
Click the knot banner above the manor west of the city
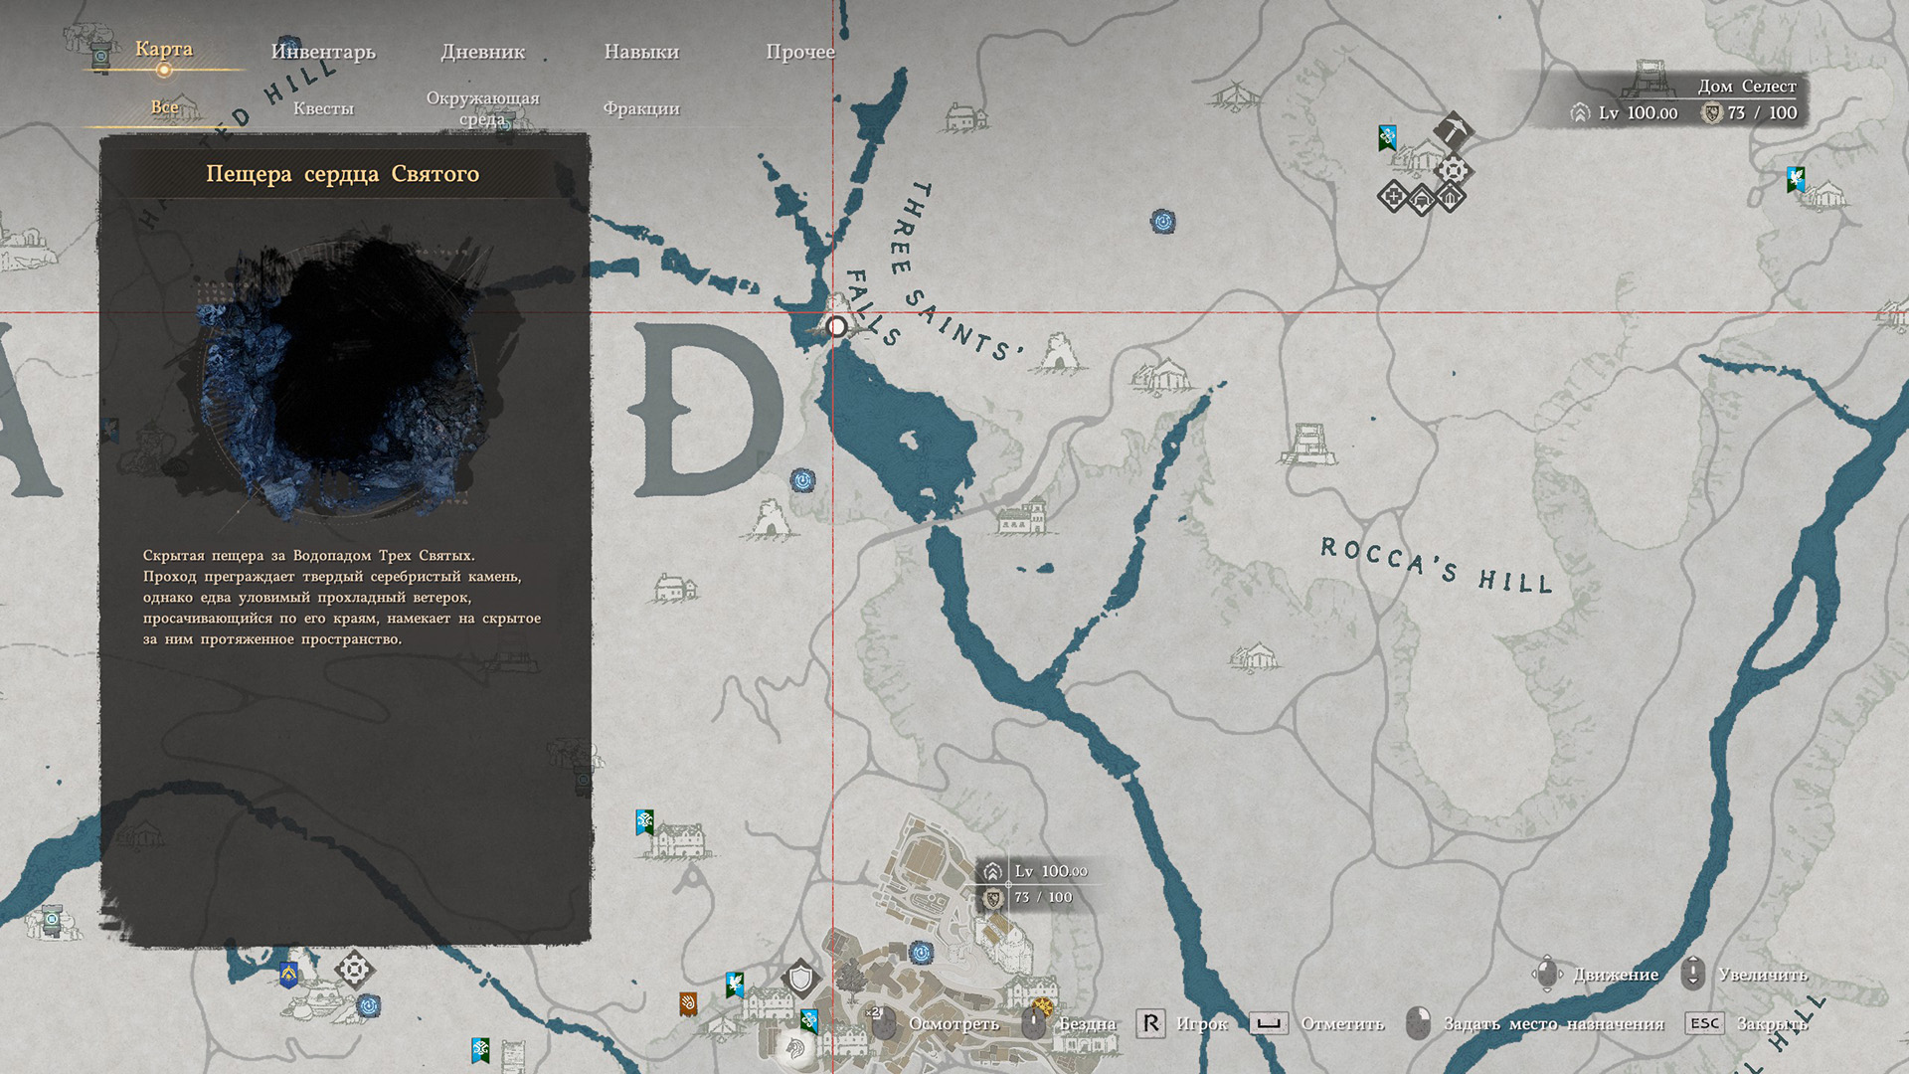(x=644, y=822)
